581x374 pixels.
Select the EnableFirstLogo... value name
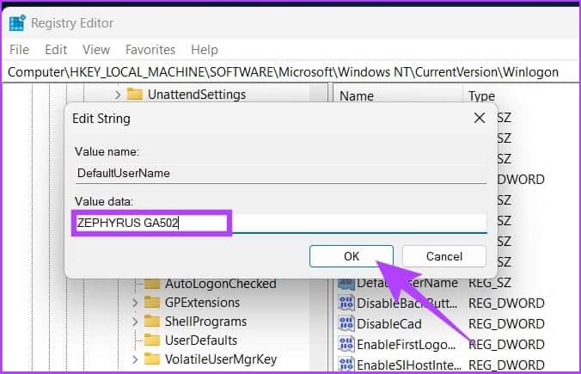pyautogui.click(x=407, y=345)
